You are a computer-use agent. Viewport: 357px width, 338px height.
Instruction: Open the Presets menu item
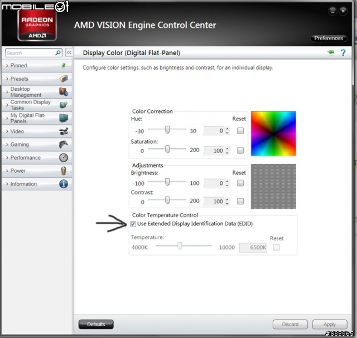click(37, 79)
